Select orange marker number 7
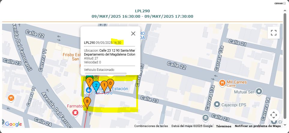 click(x=89, y=81)
